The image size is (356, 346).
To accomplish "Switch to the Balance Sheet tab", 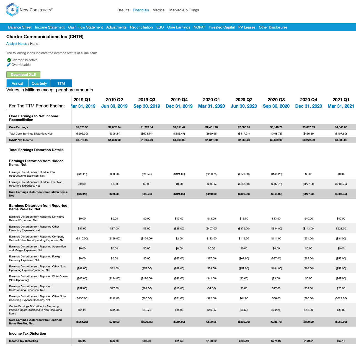I will coord(20,27).
